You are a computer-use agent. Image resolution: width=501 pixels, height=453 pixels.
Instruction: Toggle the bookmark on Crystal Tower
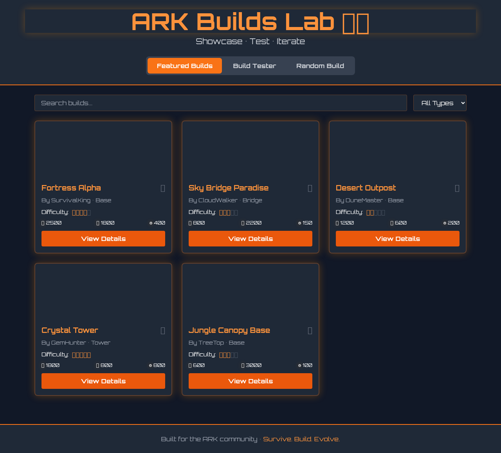tap(163, 331)
